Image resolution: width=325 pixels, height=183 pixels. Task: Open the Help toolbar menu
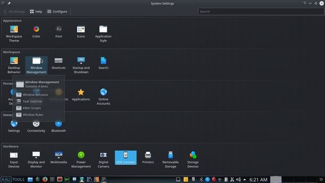(x=36, y=11)
